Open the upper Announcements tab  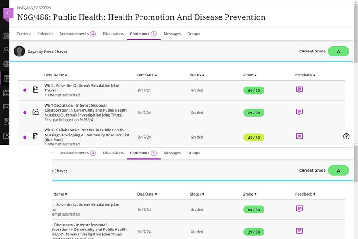point(74,34)
